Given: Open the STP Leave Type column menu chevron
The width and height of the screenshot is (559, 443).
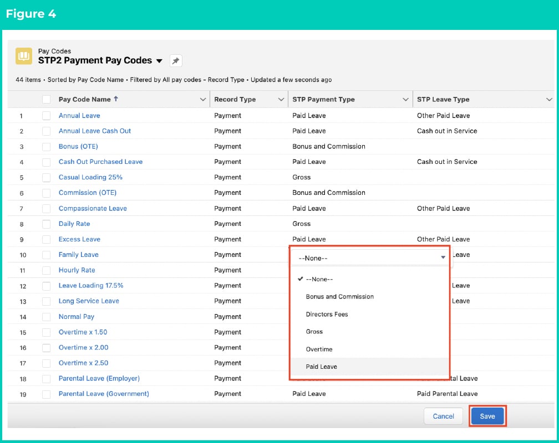Looking at the screenshot, I should (549, 99).
